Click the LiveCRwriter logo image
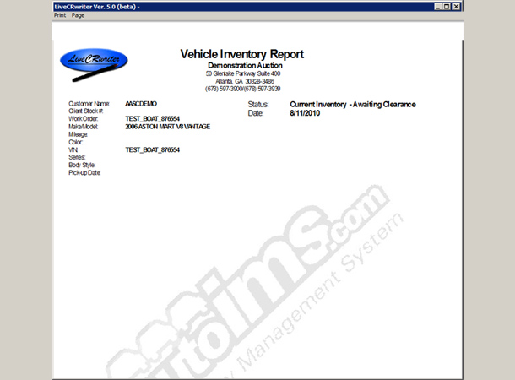The height and width of the screenshot is (380, 515). (94, 65)
